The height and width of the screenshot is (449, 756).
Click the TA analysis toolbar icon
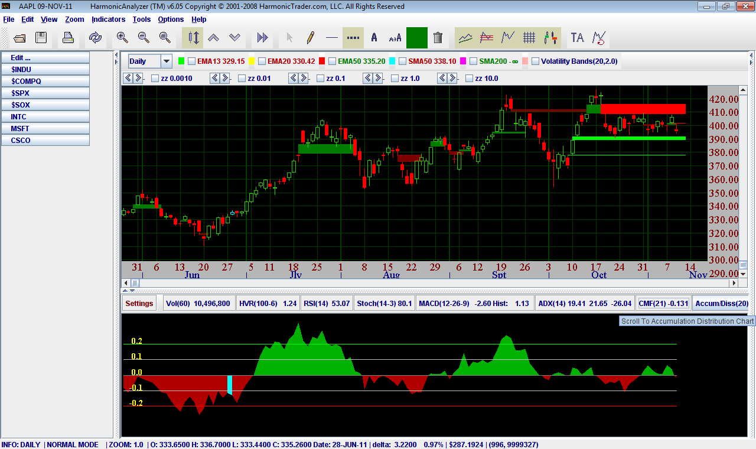click(577, 38)
